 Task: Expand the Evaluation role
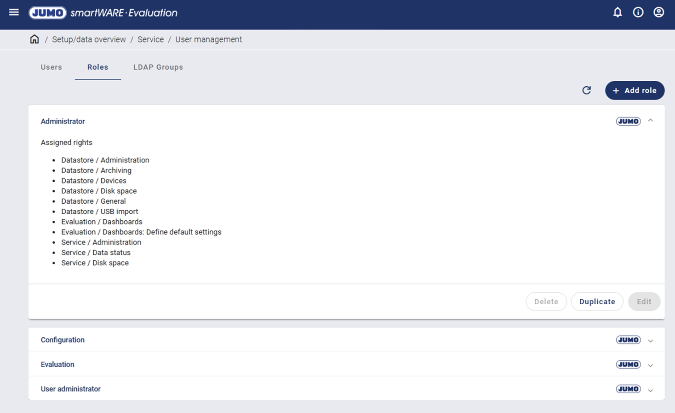click(650, 365)
